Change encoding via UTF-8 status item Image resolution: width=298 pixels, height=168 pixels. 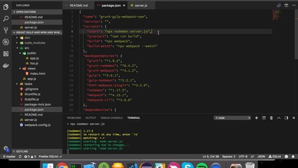pos(243,157)
